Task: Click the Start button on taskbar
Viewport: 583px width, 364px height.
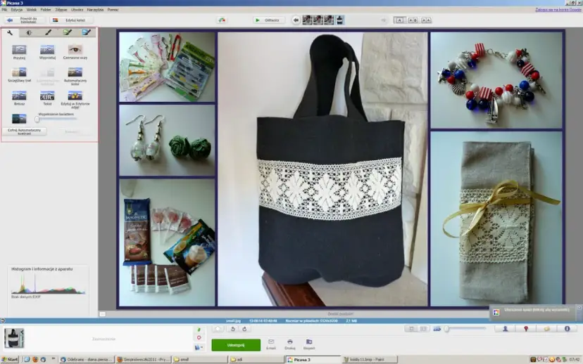Action: [10, 358]
